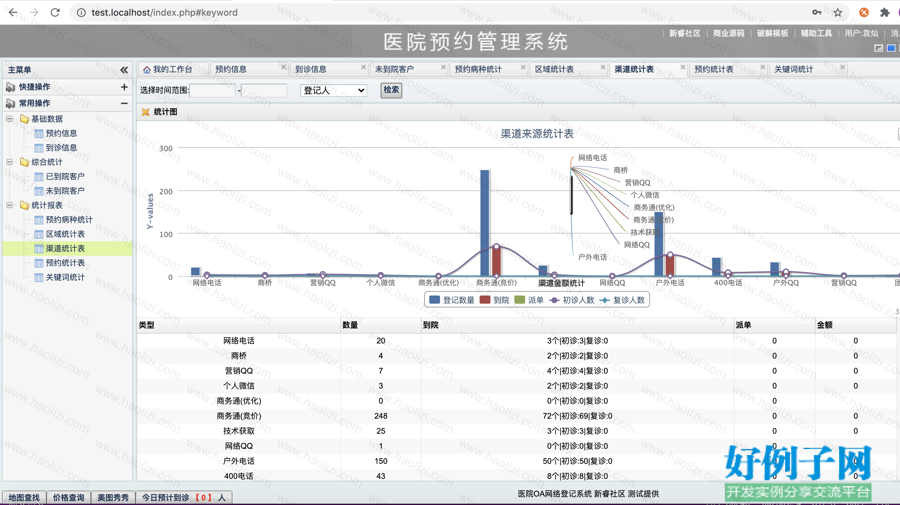Close the 预约信息 tab

click(x=284, y=67)
